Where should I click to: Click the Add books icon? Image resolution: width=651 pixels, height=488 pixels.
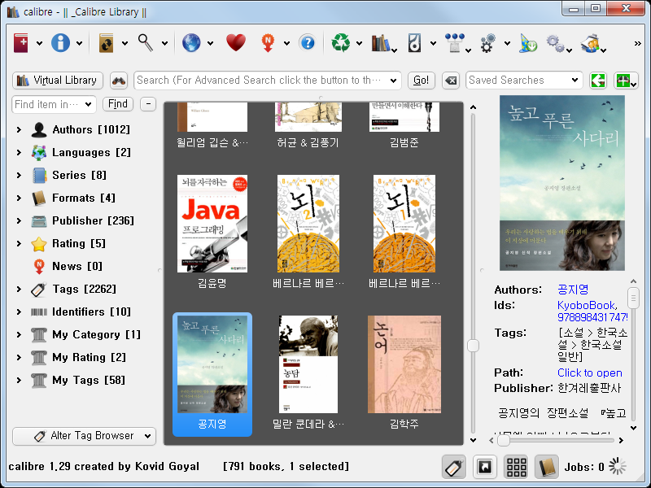(x=22, y=43)
